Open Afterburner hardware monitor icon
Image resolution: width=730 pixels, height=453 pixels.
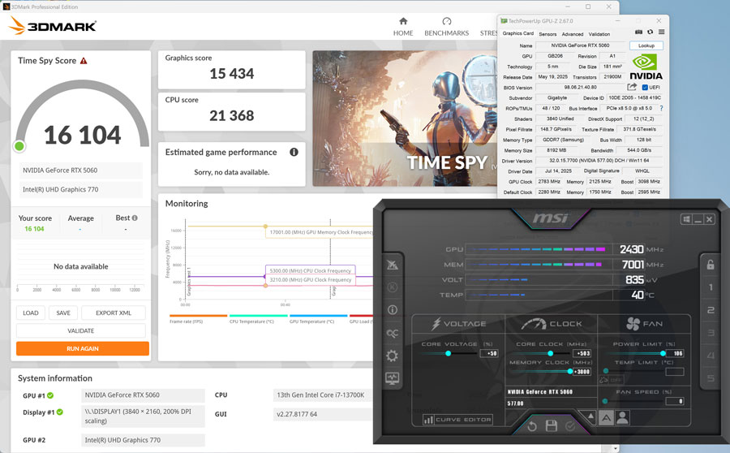[392, 378]
